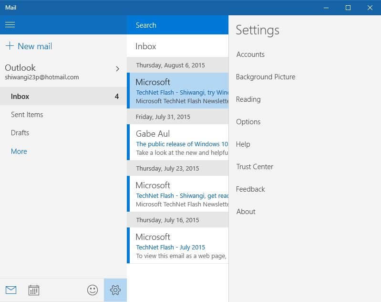Screen dimensions: 381x302
Task: Open Calendar from the bottom bar
Action: click(x=34, y=290)
